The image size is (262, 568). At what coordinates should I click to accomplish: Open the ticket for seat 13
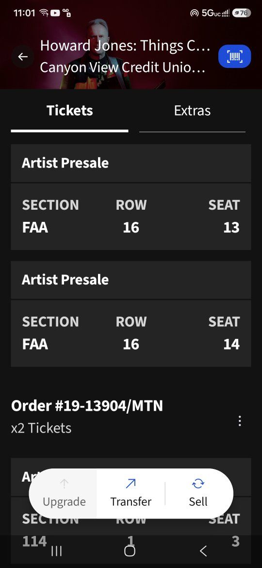point(131,217)
